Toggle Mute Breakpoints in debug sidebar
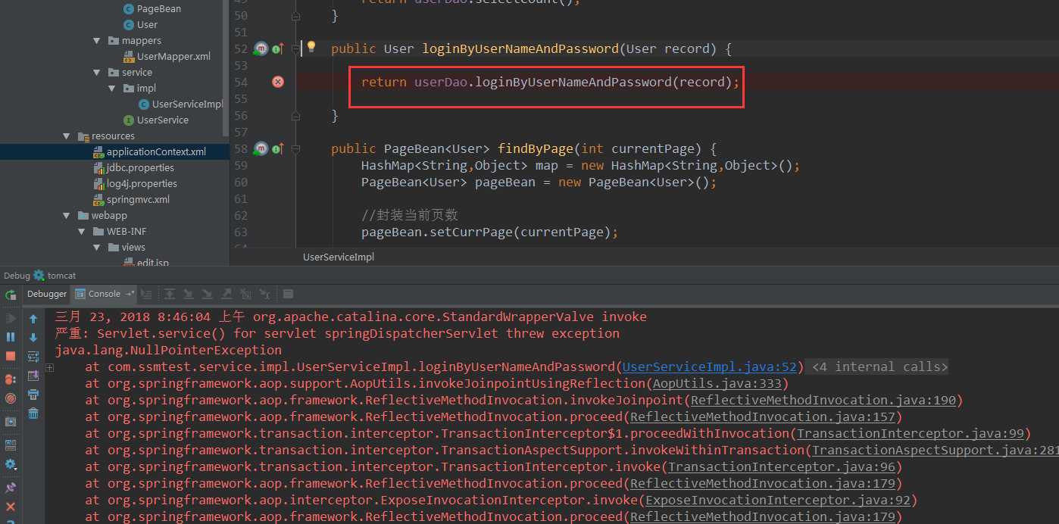The height and width of the screenshot is (524, 1059). coord(11,398)
